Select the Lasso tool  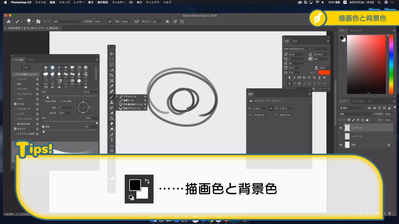(112, 64)
